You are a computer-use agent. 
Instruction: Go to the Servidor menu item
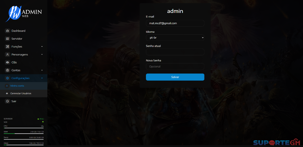pos(24,39)
